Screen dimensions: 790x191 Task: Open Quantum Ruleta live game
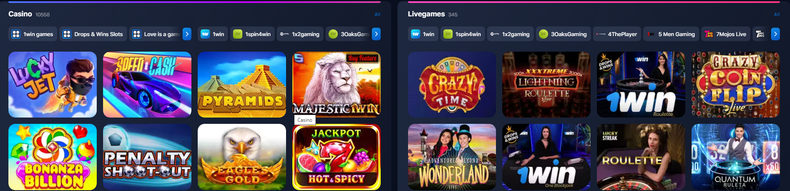coord(736,157)
